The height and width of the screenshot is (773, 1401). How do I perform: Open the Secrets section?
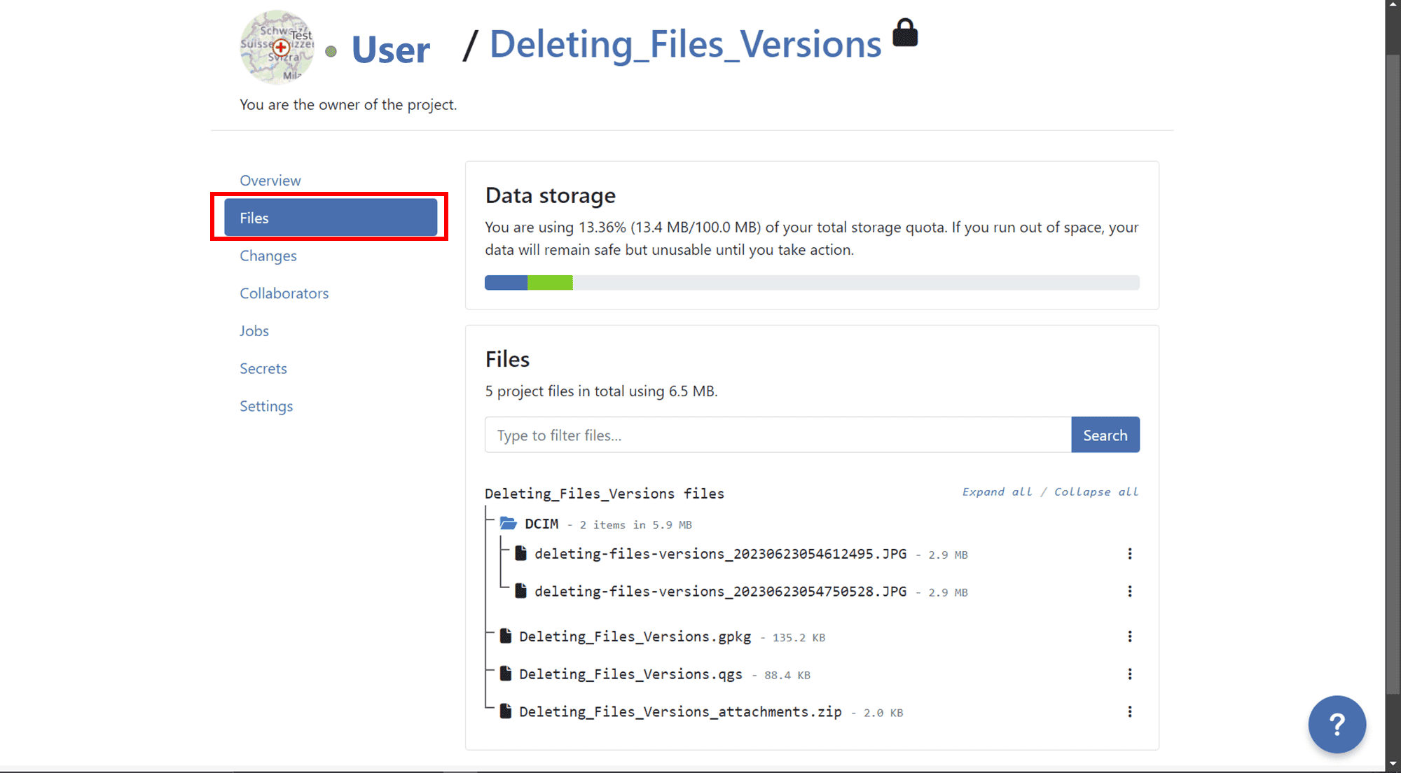[x=263, y=368]
